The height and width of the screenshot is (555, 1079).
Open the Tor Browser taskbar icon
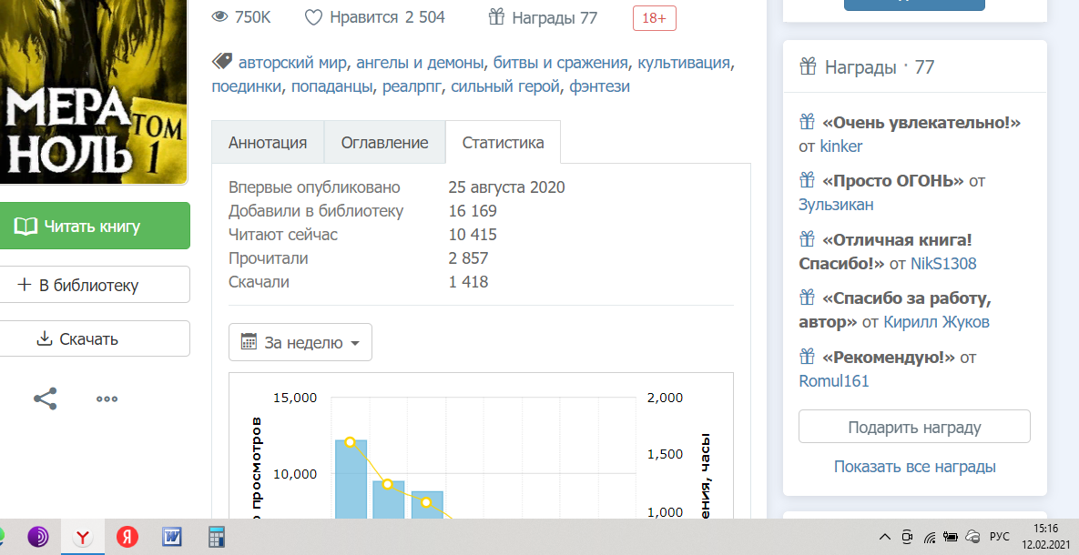pyautogui.click(x=38, y=538)
